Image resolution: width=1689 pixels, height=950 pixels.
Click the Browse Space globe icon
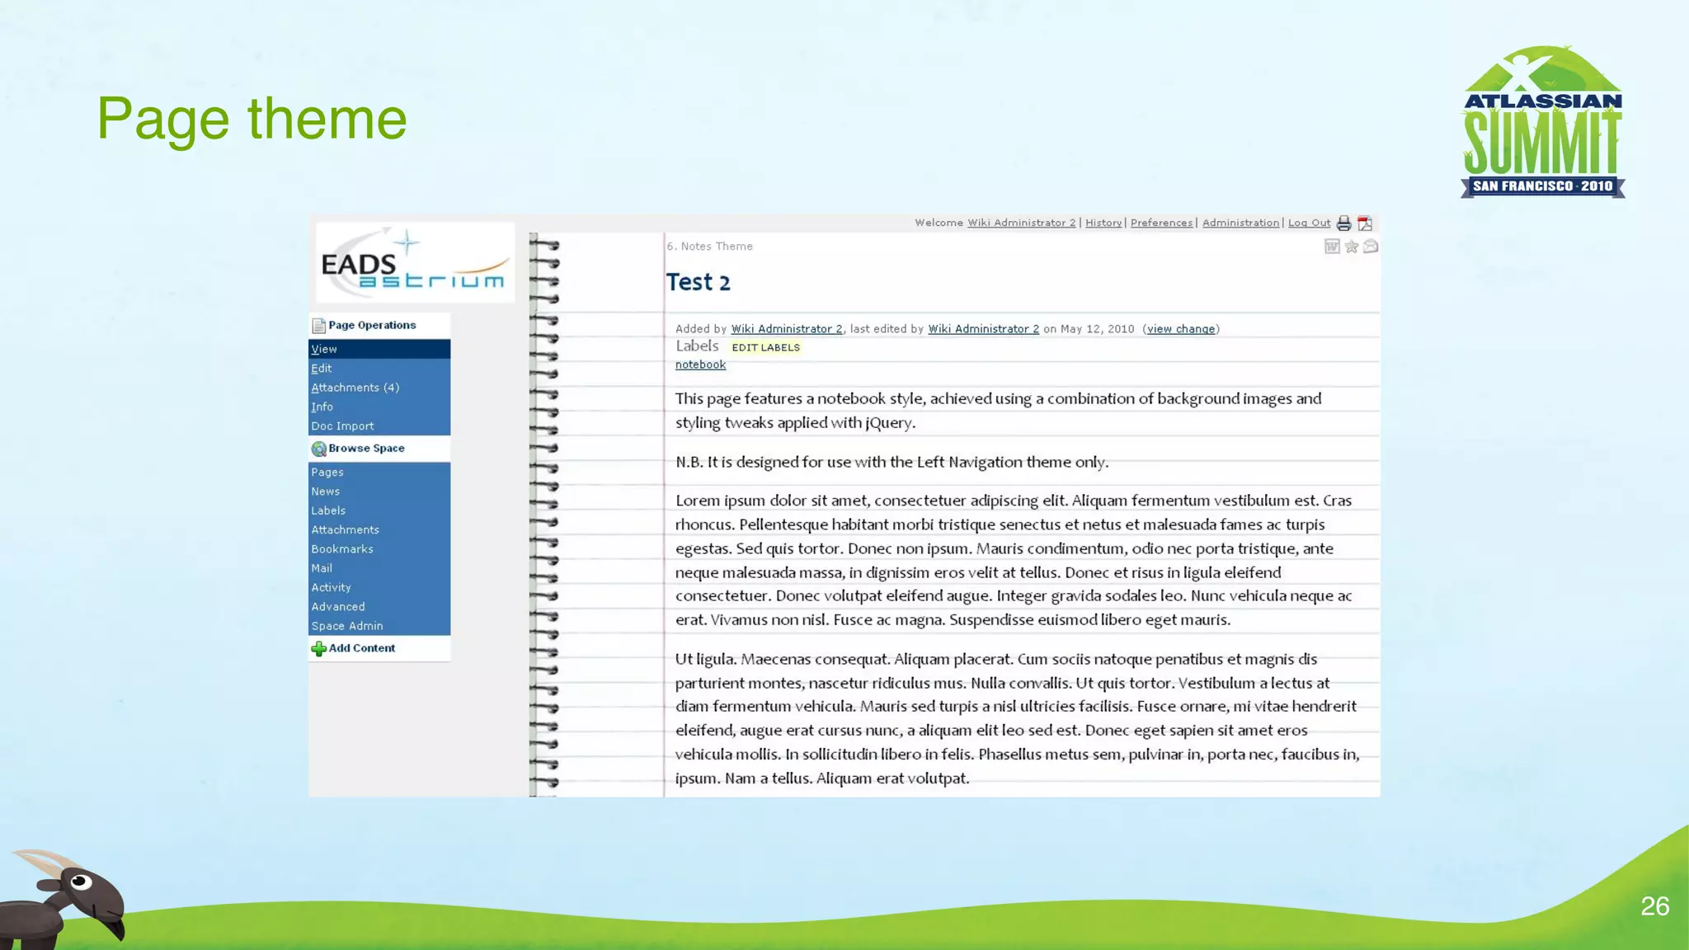tap(318, 449)
